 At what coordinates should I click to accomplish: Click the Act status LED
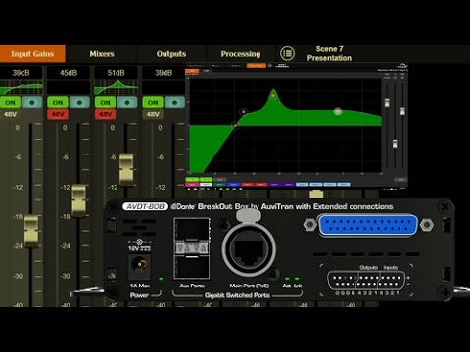pos(287,279)
